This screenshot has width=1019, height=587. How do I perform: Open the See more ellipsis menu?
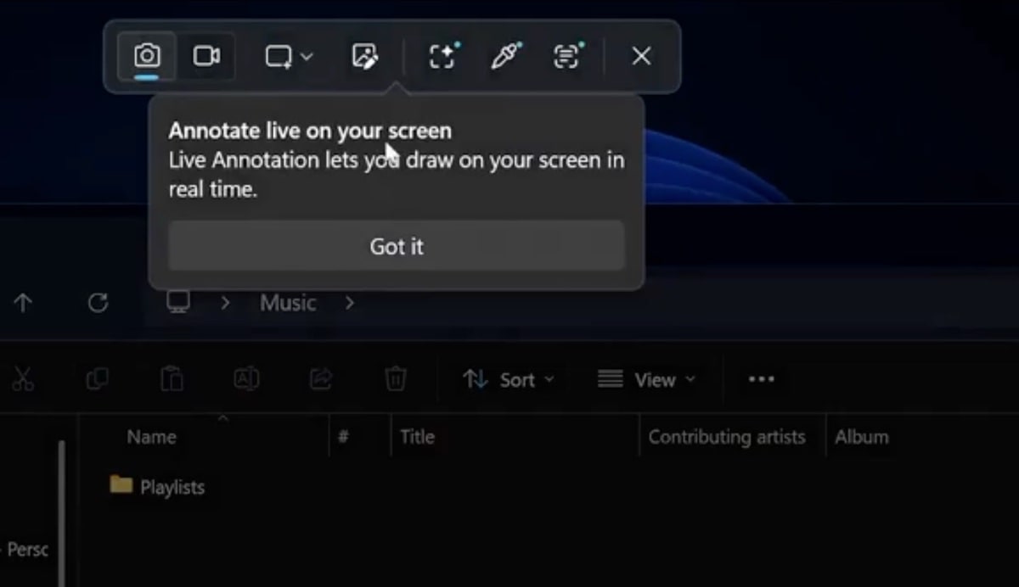(x=761, y=380)
